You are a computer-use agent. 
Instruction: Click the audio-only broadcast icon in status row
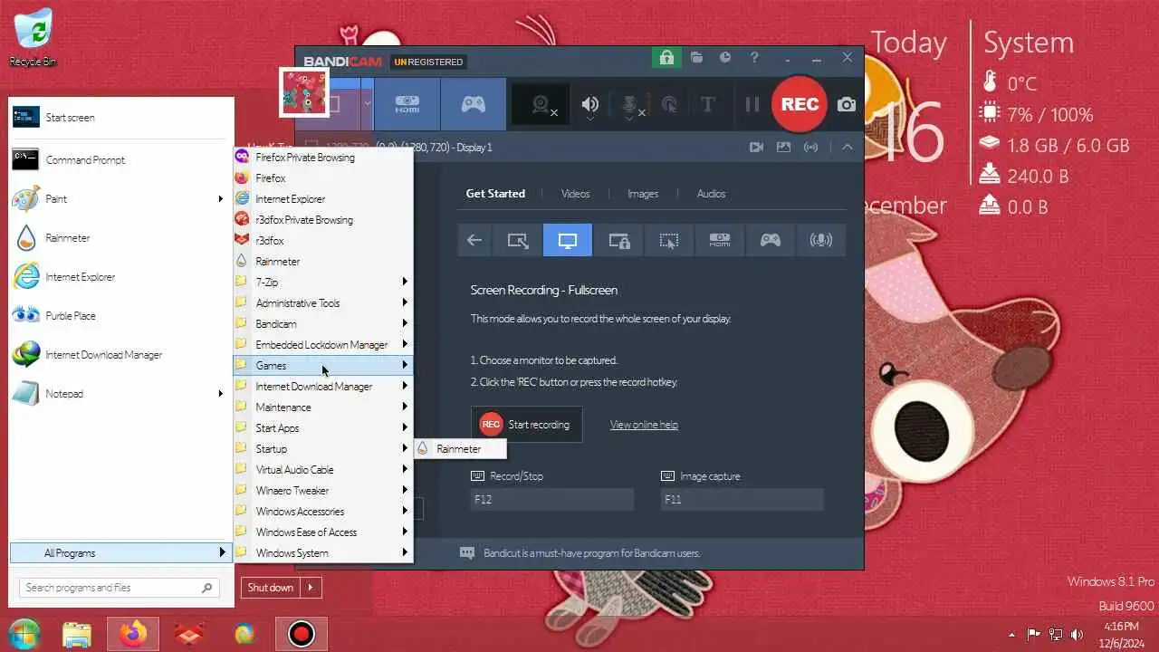point(811,147)
